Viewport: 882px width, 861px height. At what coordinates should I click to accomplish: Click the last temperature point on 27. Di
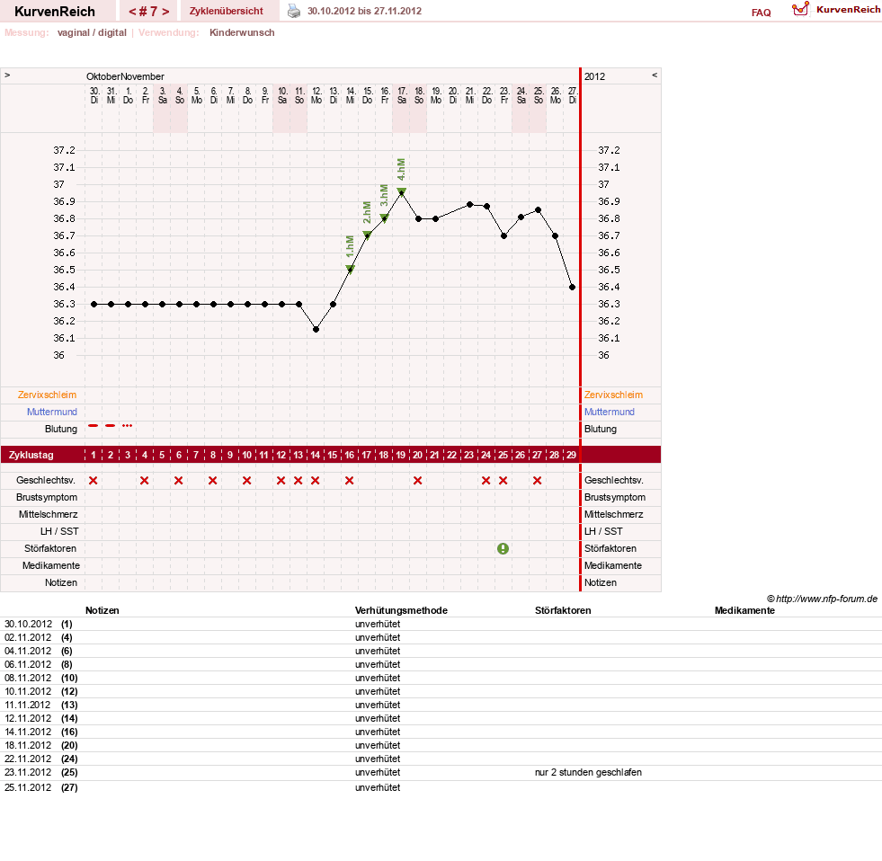tap(572, 287)
